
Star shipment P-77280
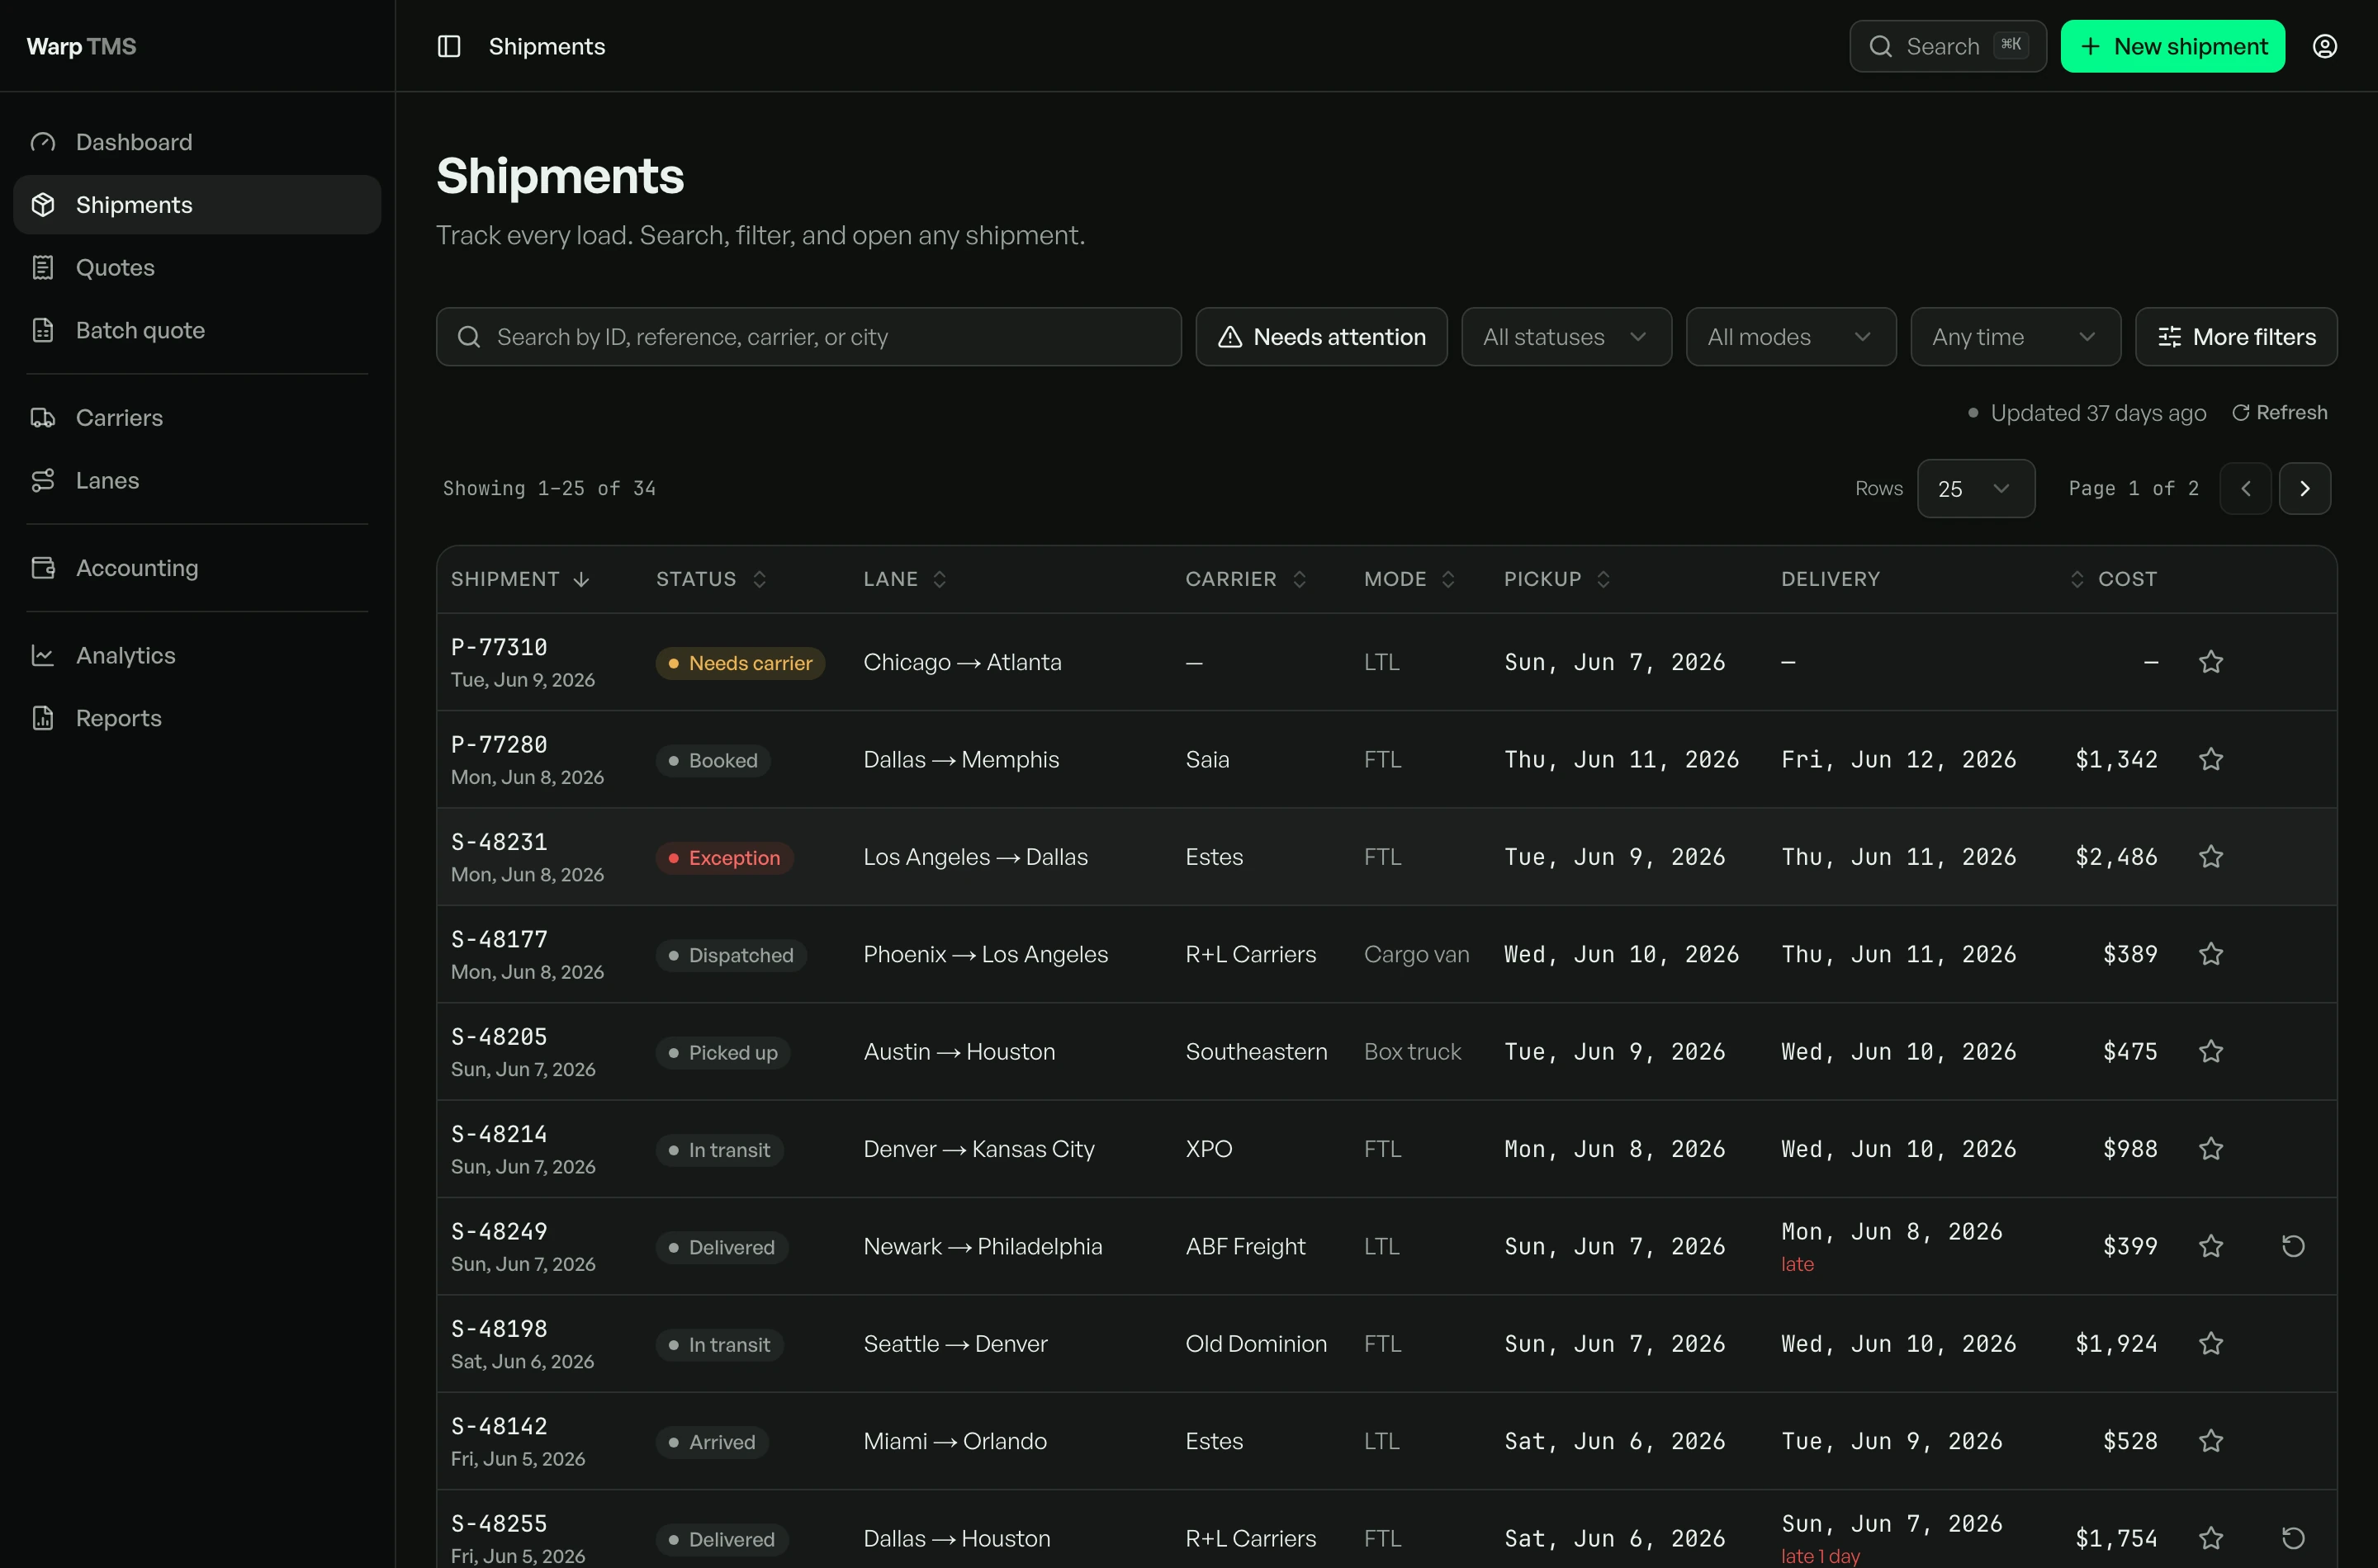[x=2211, y=759]
